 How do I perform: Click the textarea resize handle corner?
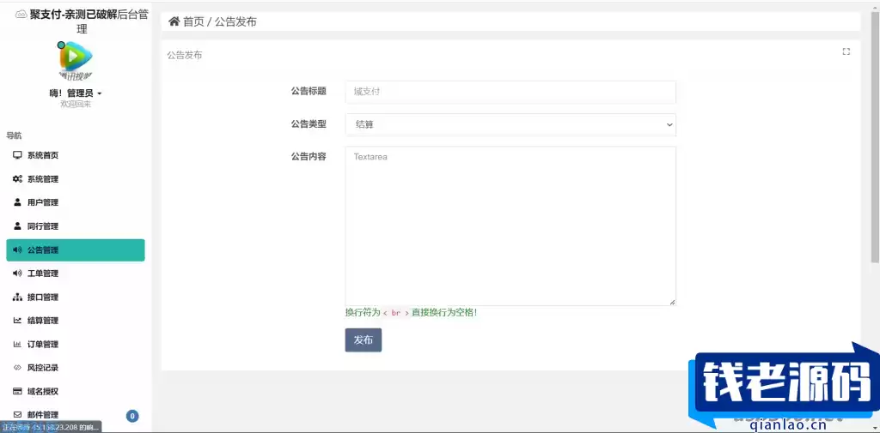pyautogui.click(x=672, y=302)
